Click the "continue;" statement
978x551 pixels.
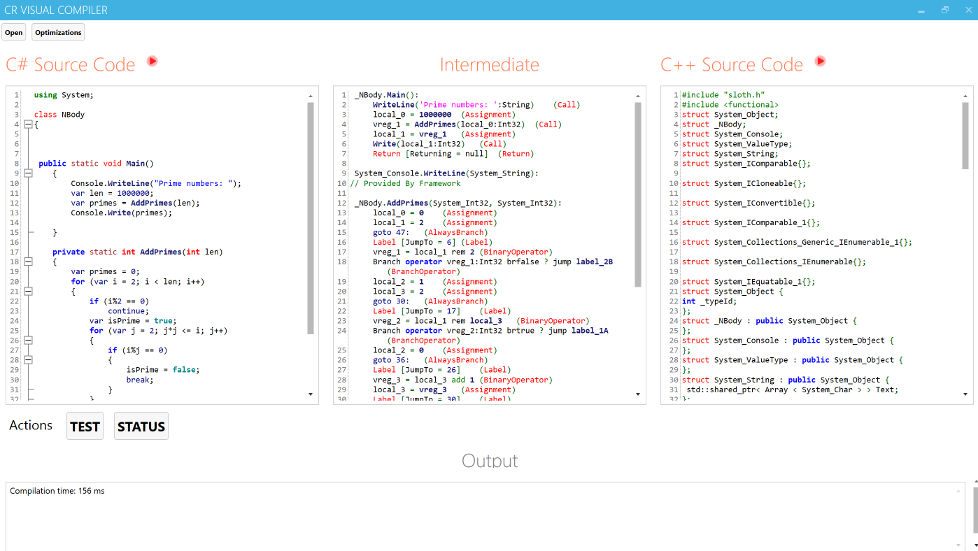pos(128,310)
